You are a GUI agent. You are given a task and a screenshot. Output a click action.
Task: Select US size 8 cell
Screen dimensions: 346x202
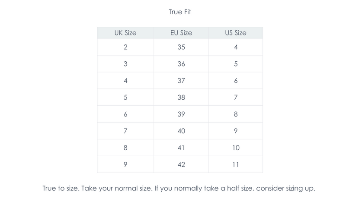pyautogui.click(x=236, y=114)
